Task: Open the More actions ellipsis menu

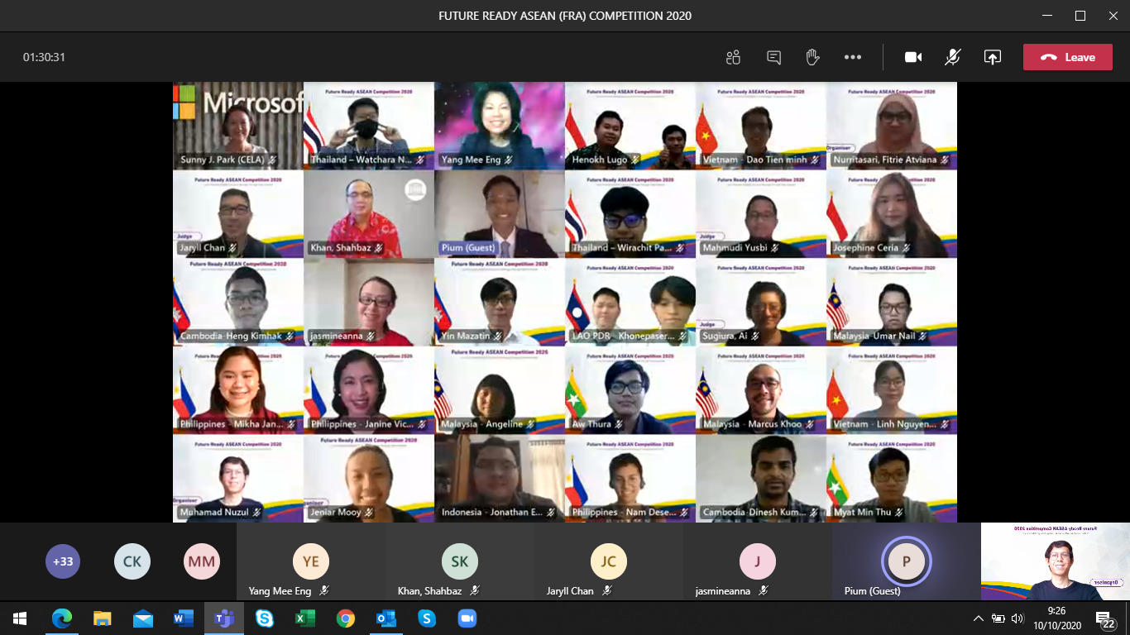Action: 853,57
